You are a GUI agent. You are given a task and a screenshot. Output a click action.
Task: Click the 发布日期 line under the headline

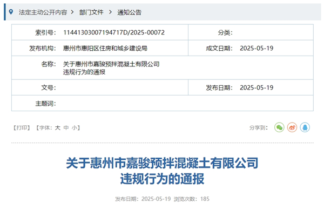(x=143, y=199)
